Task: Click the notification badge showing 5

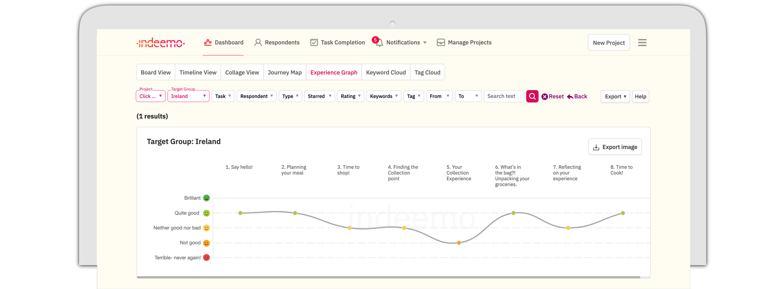Action: point(375,39)
